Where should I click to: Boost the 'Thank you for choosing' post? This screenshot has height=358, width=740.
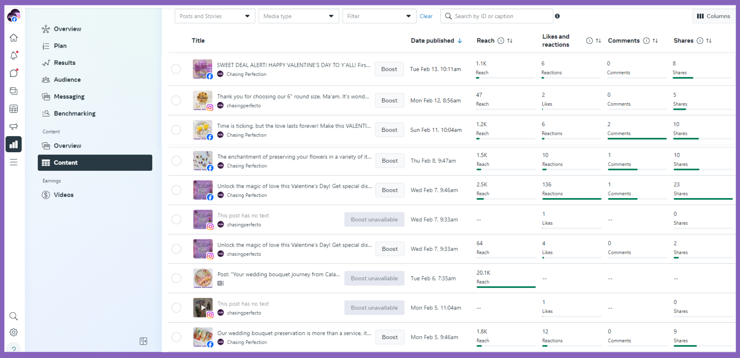tap(389, 100)
